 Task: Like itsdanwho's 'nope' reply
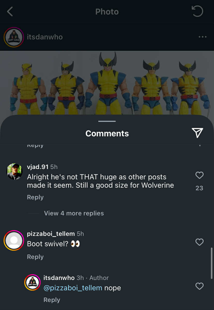point(199,286)
